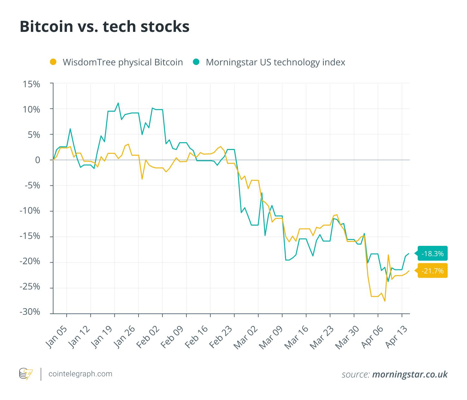
Task: Click the Cointelegraph coin logo icon
Action: (26, 374)
